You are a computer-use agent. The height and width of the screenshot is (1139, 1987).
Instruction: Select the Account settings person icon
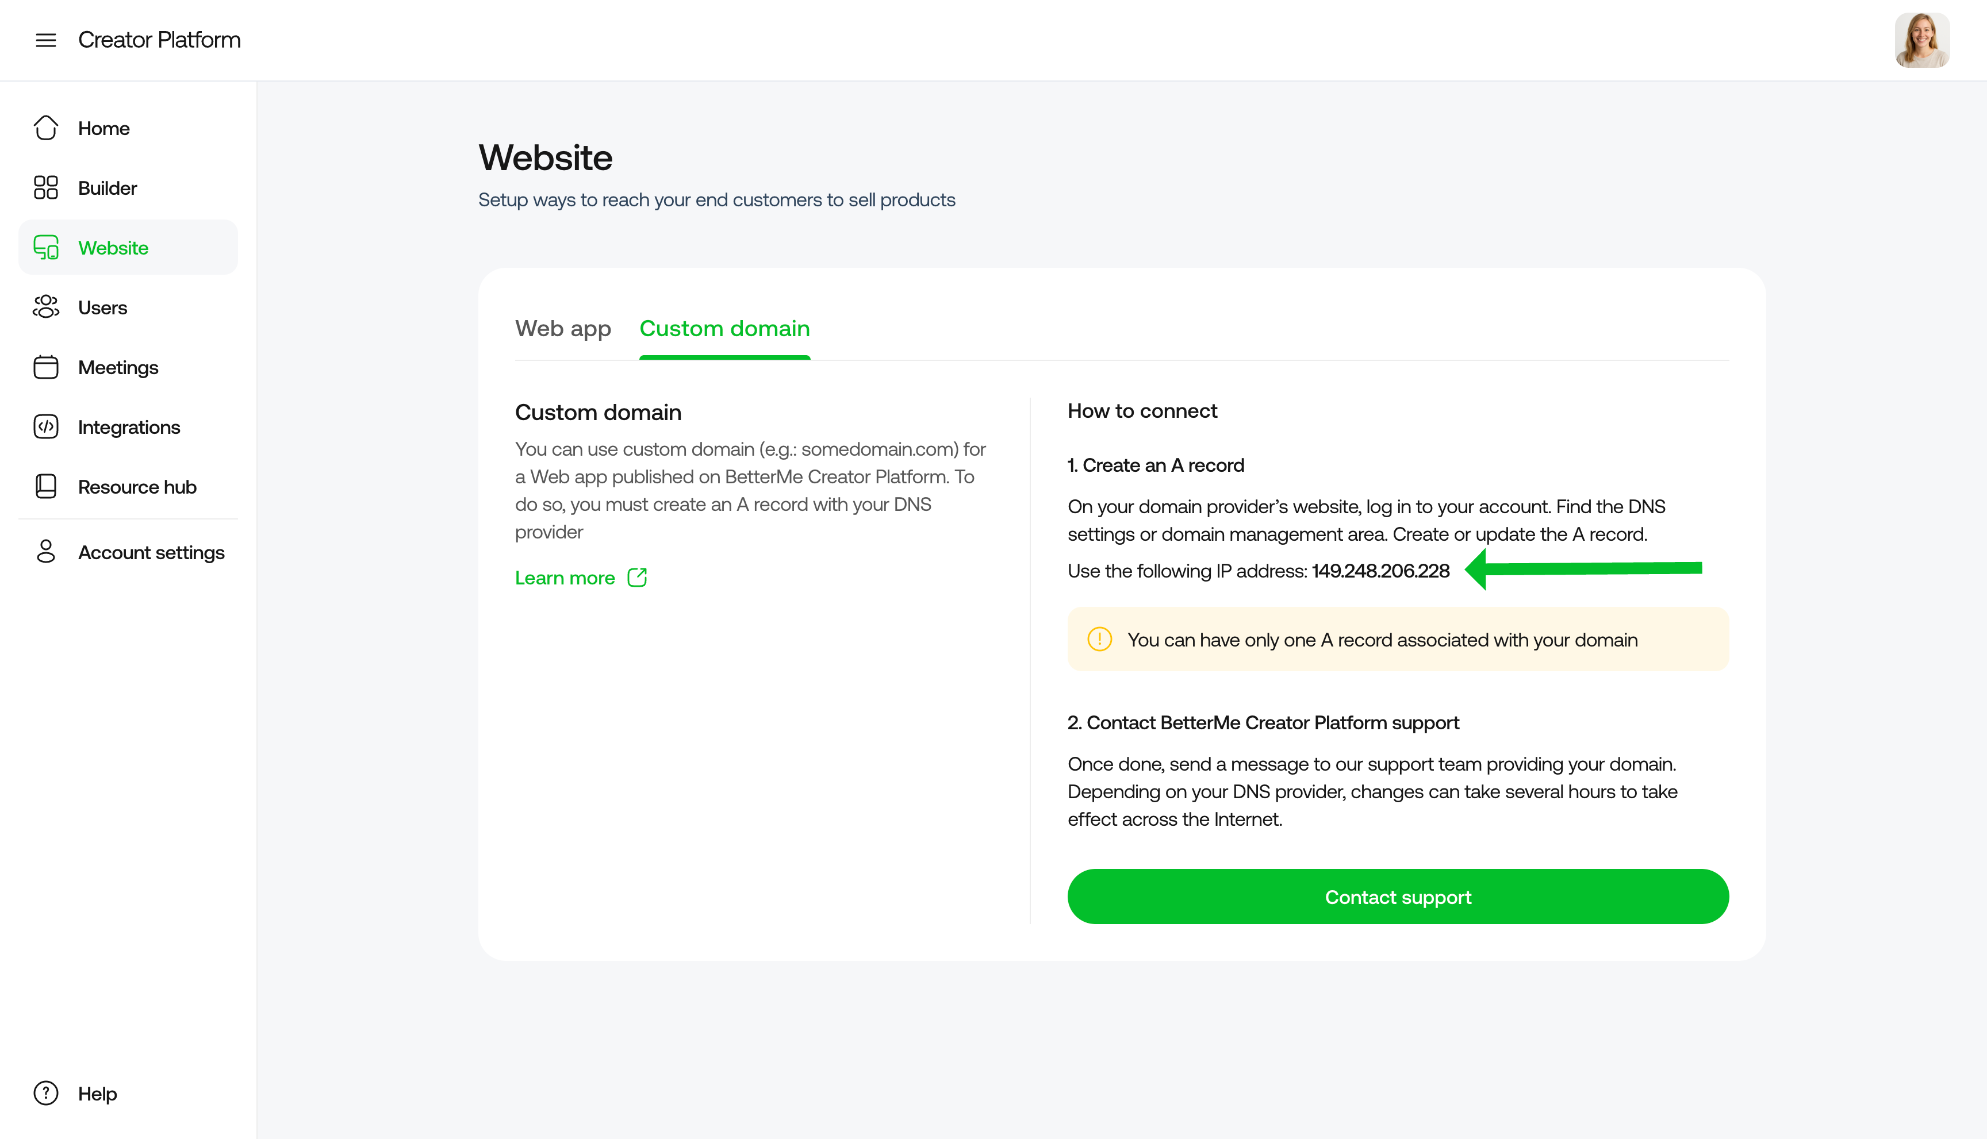pyautogui.click(x=46, y=552)
